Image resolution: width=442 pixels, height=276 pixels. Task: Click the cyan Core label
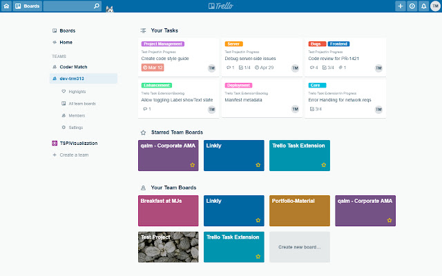pos(317,86)
